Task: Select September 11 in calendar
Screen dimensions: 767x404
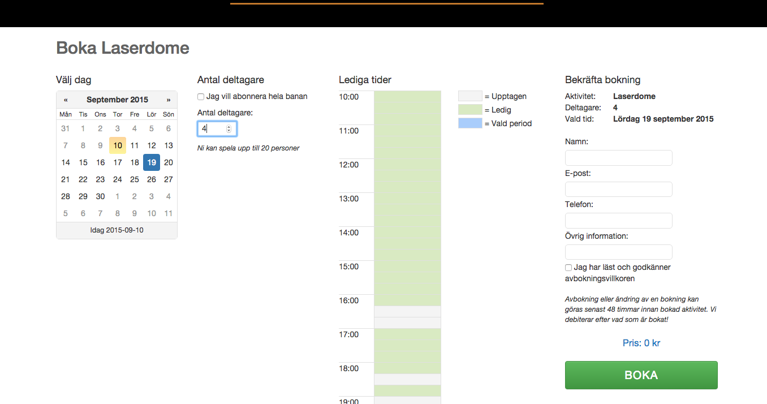Action: (x=135, y=145)
